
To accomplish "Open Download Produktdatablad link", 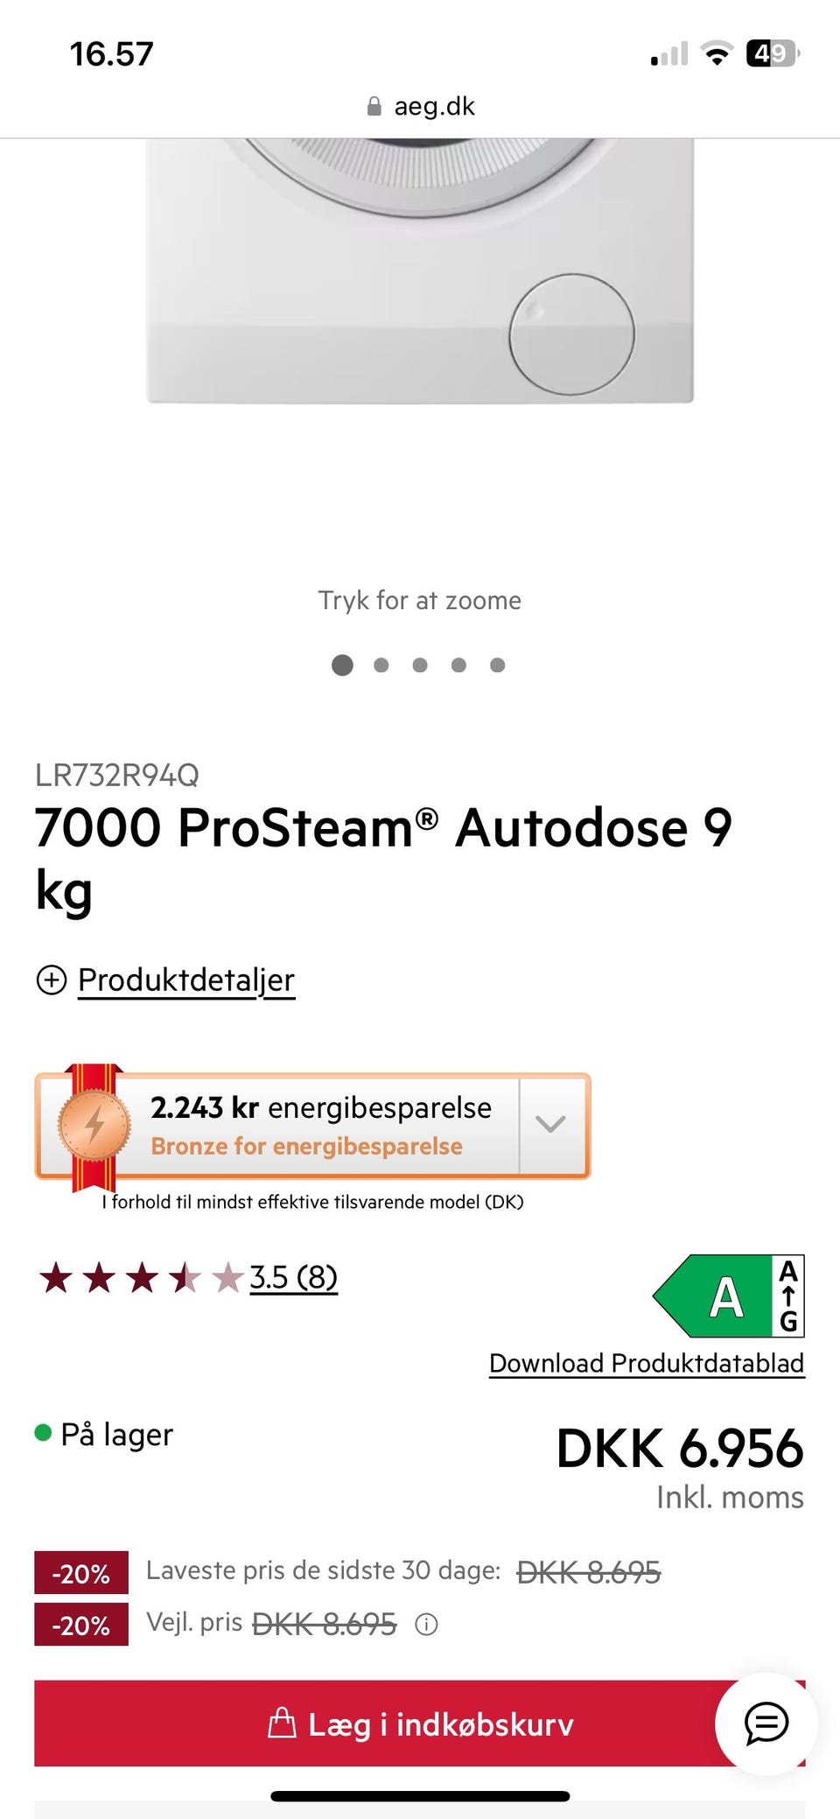I will 647,1363.
